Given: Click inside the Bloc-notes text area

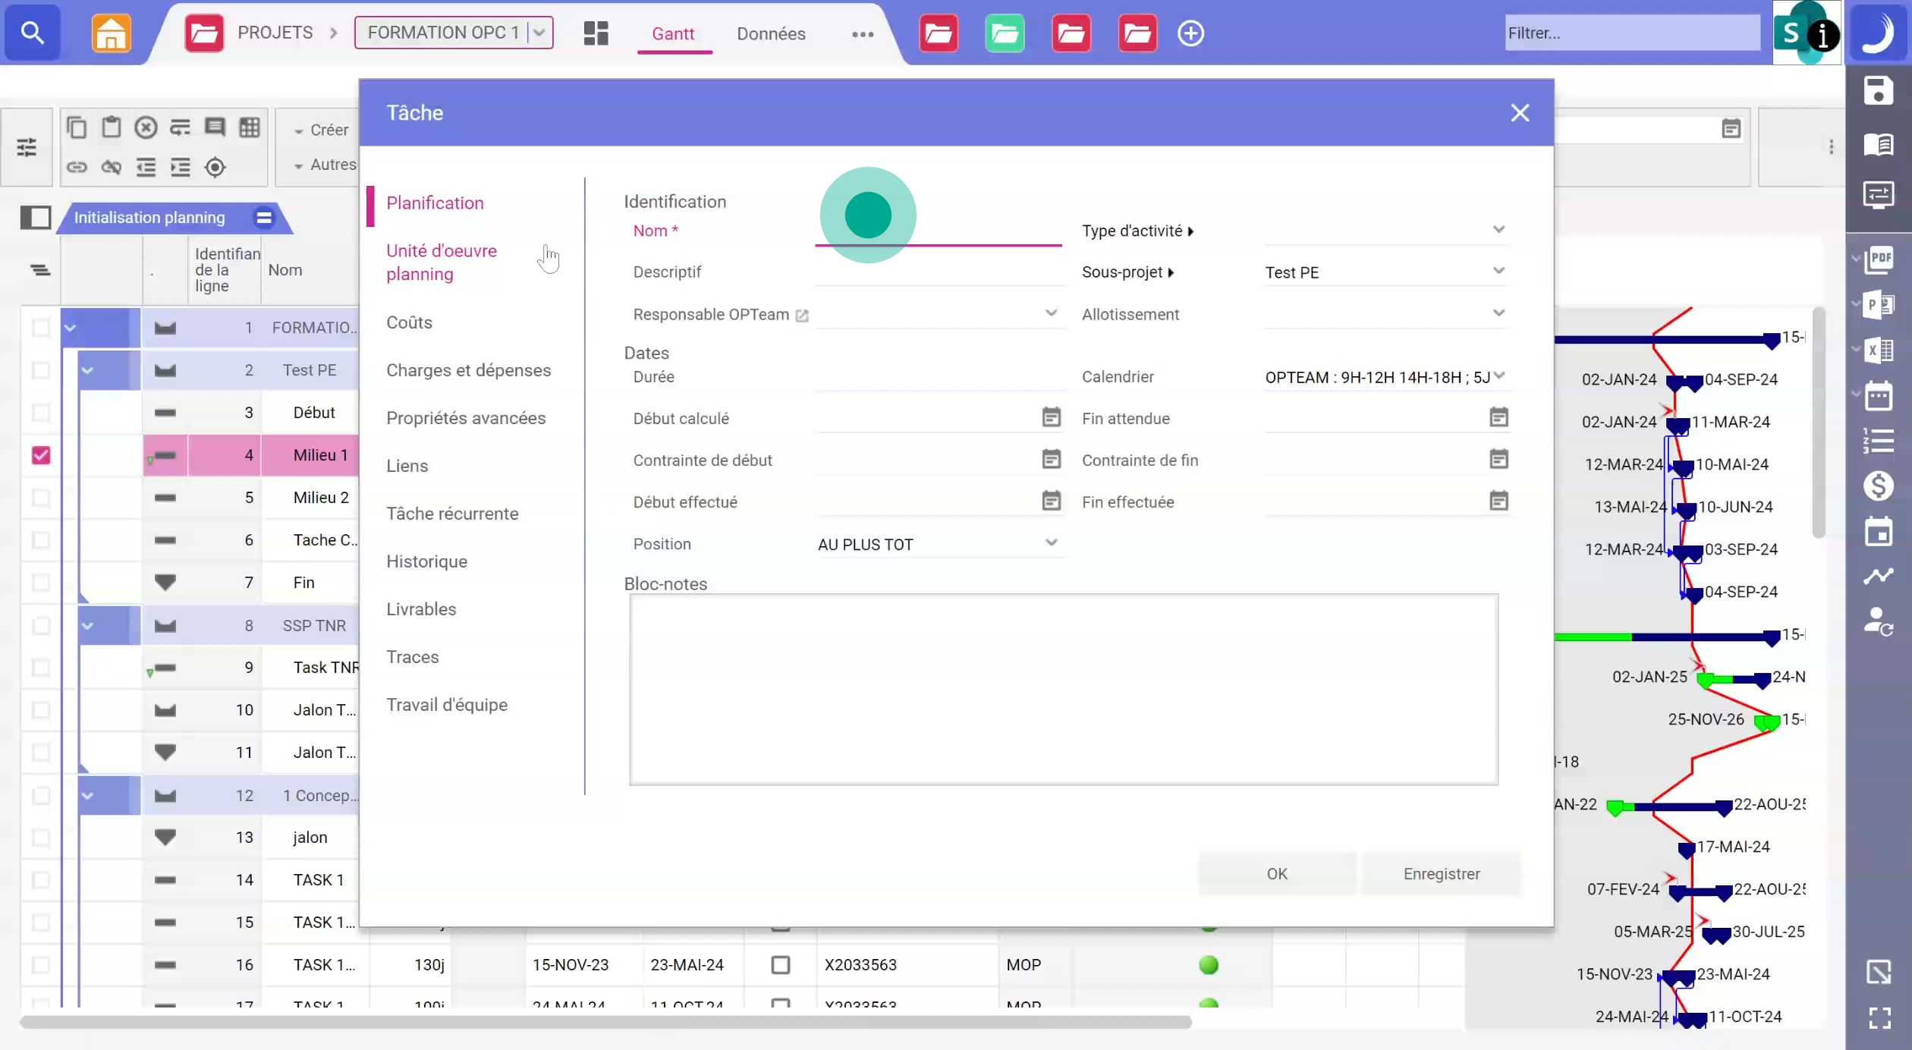Looking at the screenshot, I should click(1062, 689).
